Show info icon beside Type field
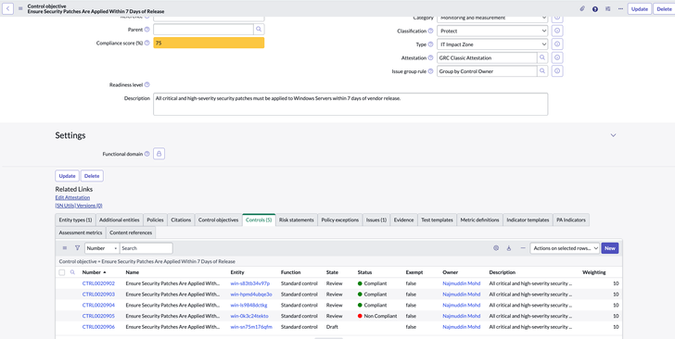The image size is (675, 339). [557, 44]
